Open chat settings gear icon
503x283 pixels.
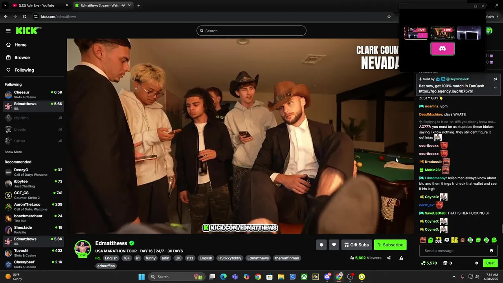coord(477,263)
